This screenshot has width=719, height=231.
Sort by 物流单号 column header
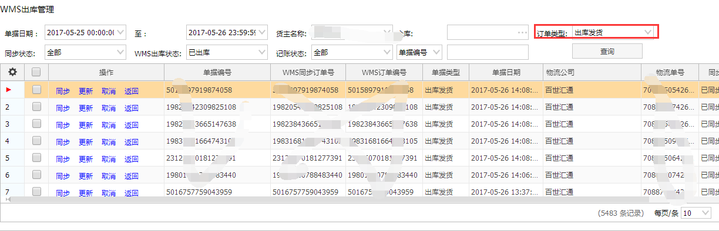[x=670, y=73]
